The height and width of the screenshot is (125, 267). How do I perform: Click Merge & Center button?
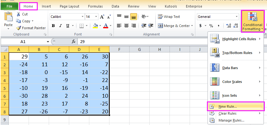(174, 26)
